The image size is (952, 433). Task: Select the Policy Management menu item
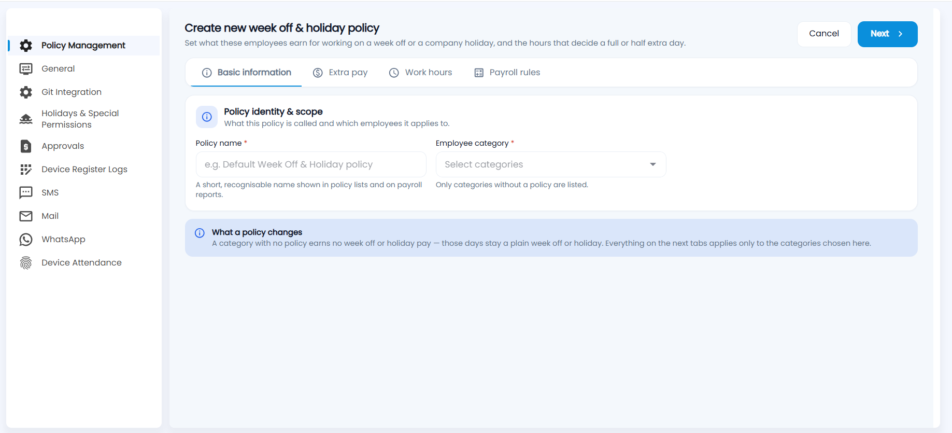(83, 46)
